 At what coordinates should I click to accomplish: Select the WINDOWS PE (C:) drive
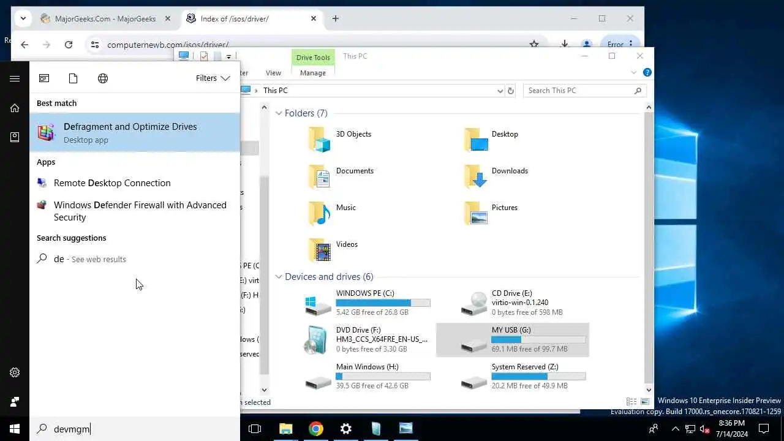[367, 303]
